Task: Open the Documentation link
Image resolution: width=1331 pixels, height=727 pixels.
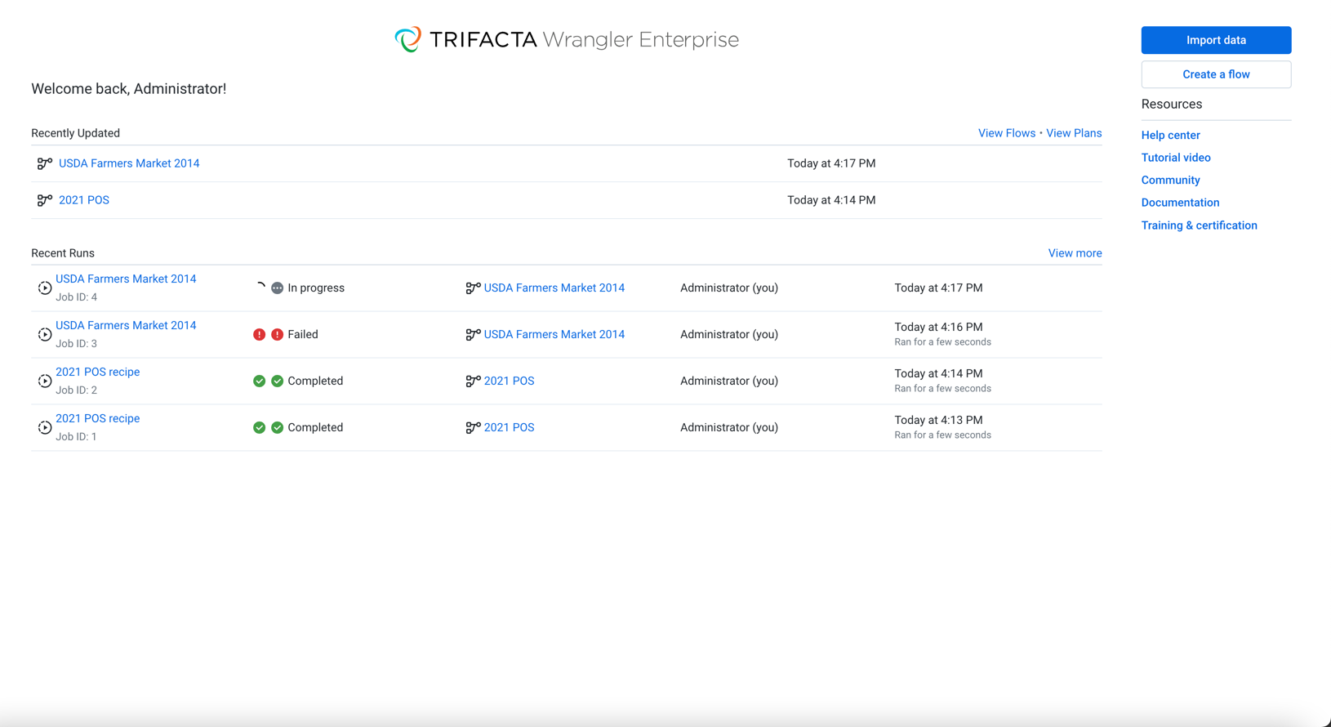Action: click(x=1180, y=203)
